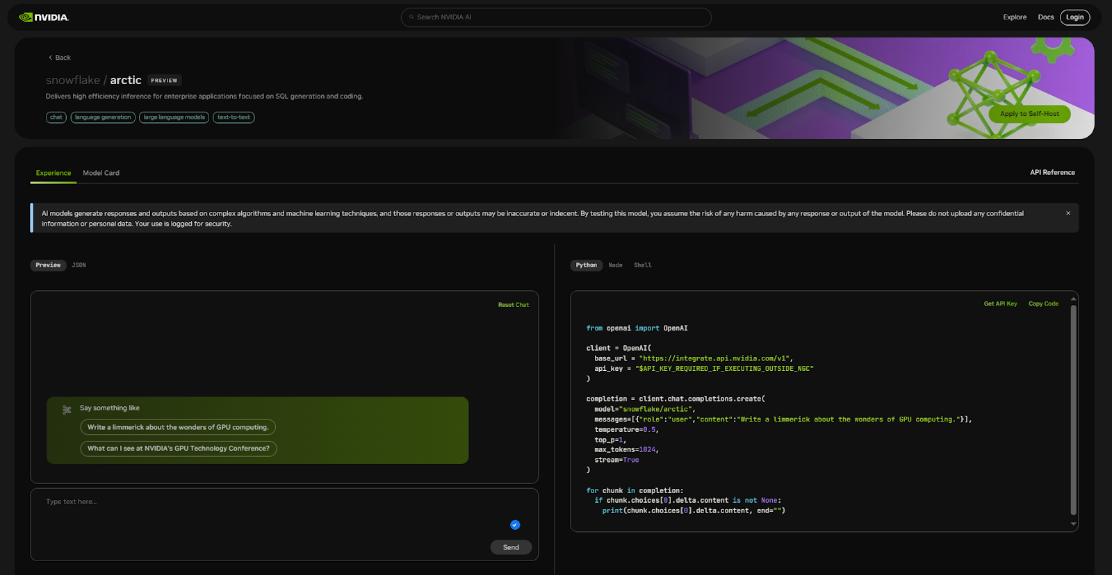Viewport: 1112px width, 575px height.
Task: Click the blue checkmark icon in input
Action: point(515,525)
